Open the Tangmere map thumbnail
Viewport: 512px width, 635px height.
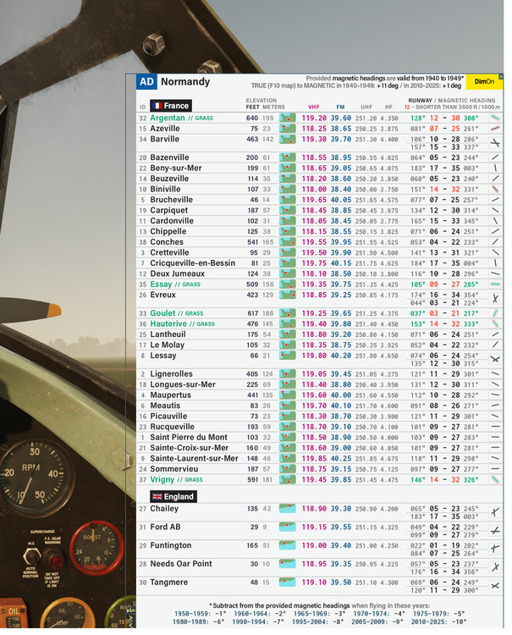[x=288, y=583]
